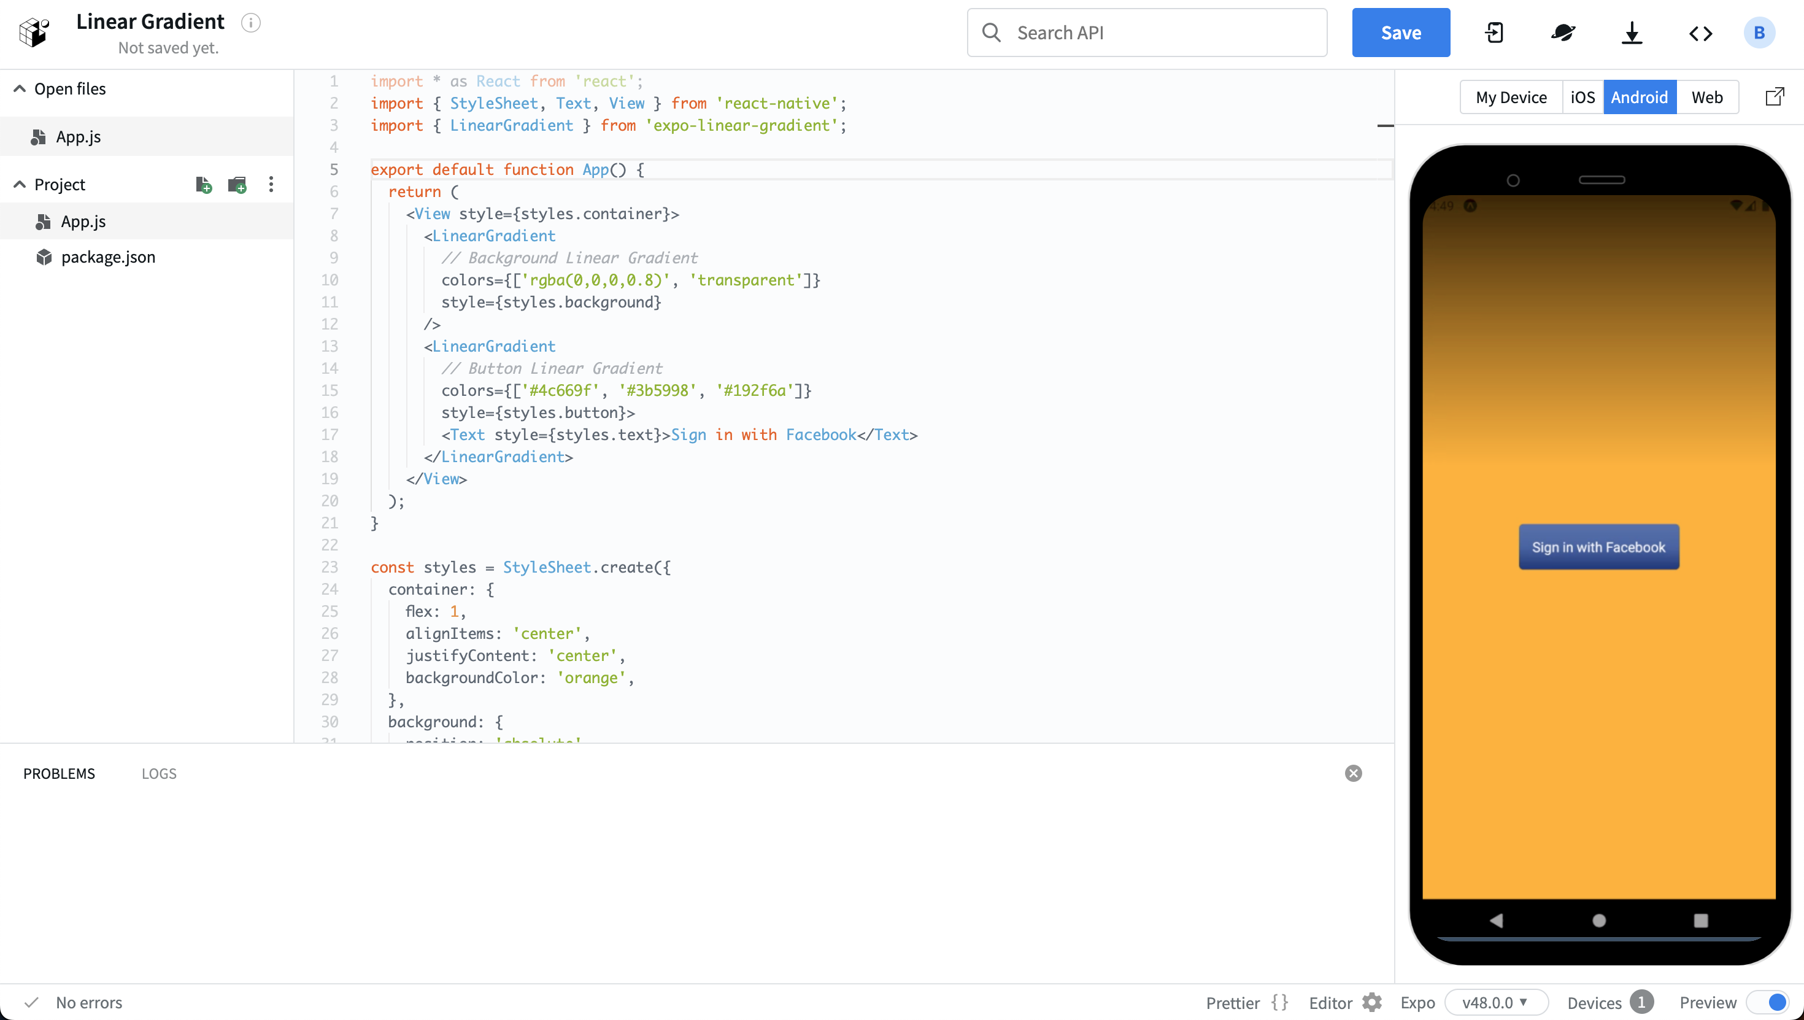Click the Prettier formatting braces icon
The height and width of the screenshot is (1020, 1804).
click(1281, 1002)
